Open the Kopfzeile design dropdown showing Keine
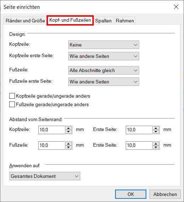This screenshot has height=202, width=184. 104,45
